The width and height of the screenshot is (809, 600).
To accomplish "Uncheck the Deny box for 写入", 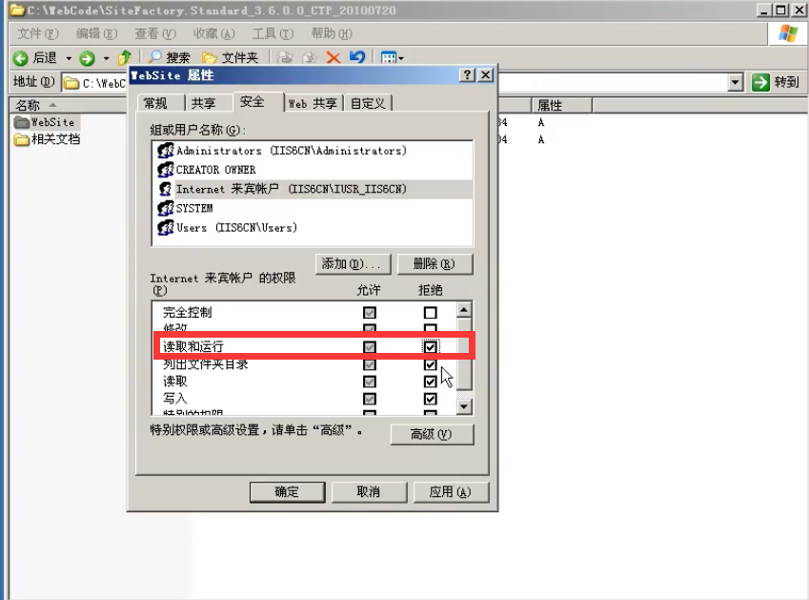I will (x=431, y=399).
